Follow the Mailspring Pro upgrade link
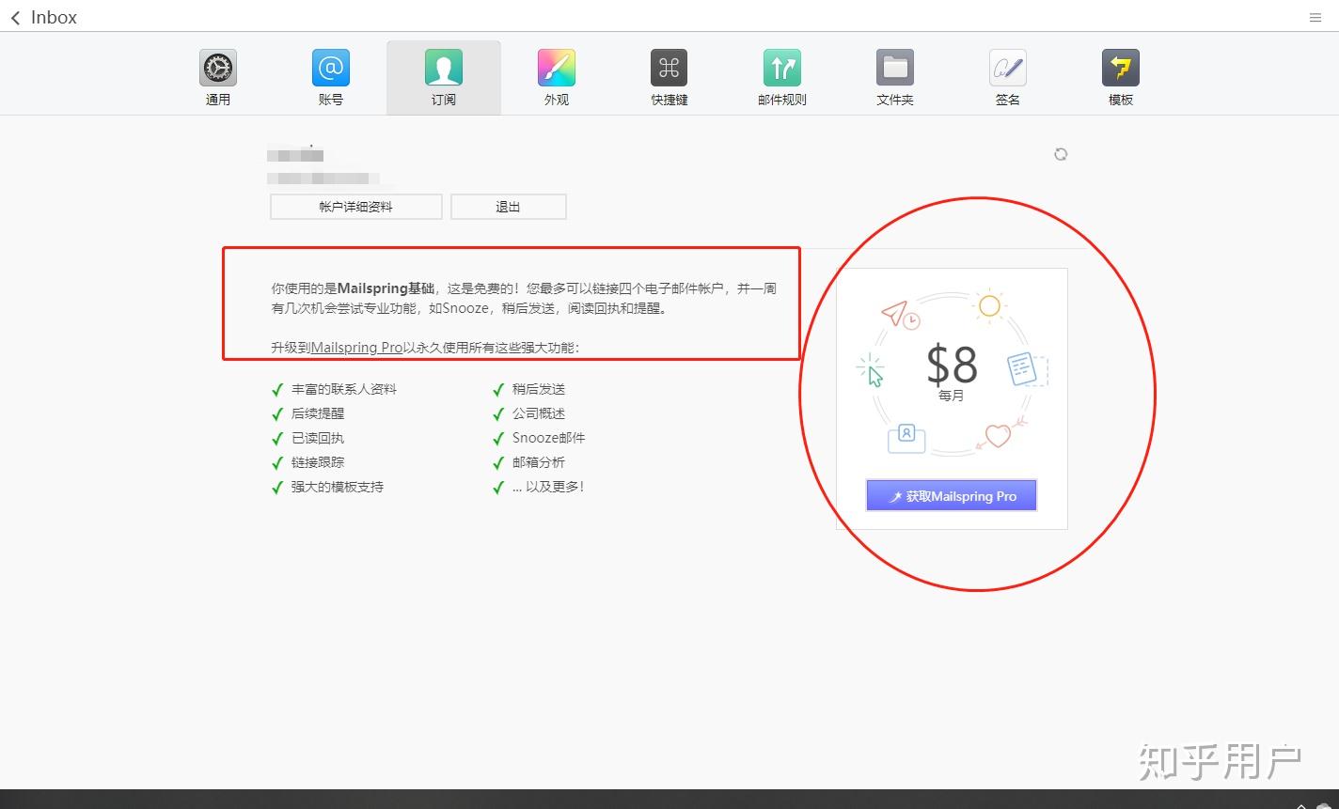The image size is (1339, 809). point(356,348)
